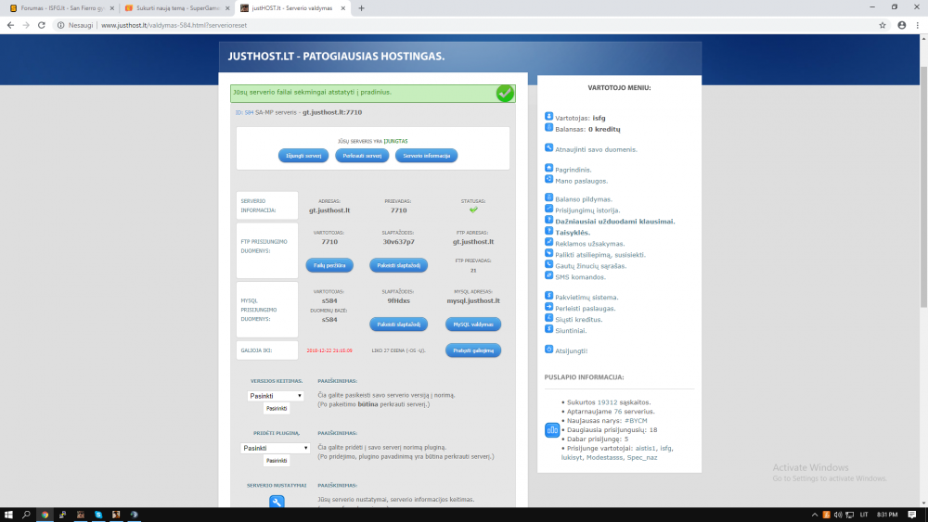
Task: Click the home icon beside Pagrindinis
Action: (x=548, y=168)
